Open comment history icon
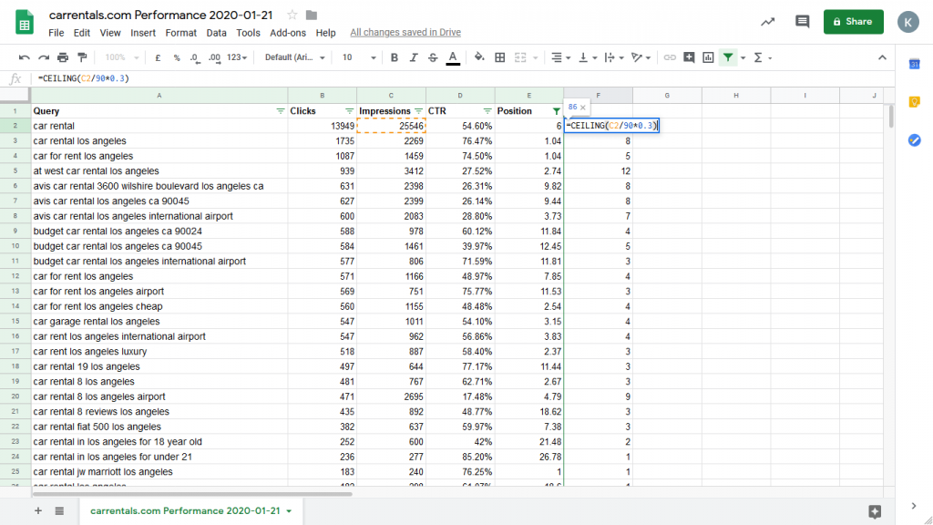933x525 pixels. click(802, 22)
